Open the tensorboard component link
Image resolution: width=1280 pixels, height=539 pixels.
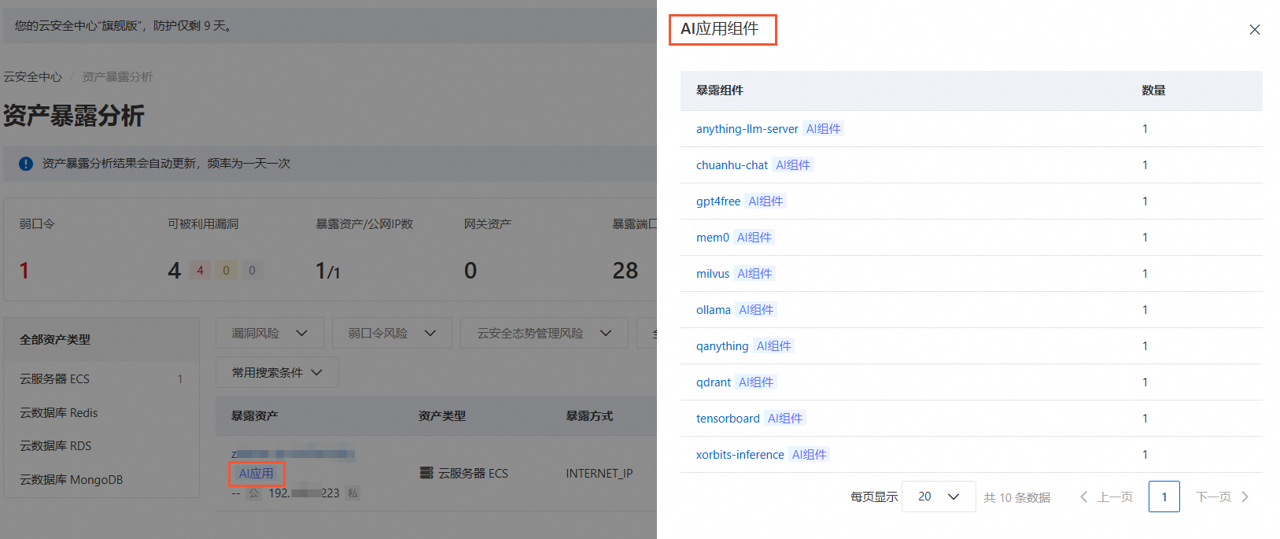[x=728, y=419]
